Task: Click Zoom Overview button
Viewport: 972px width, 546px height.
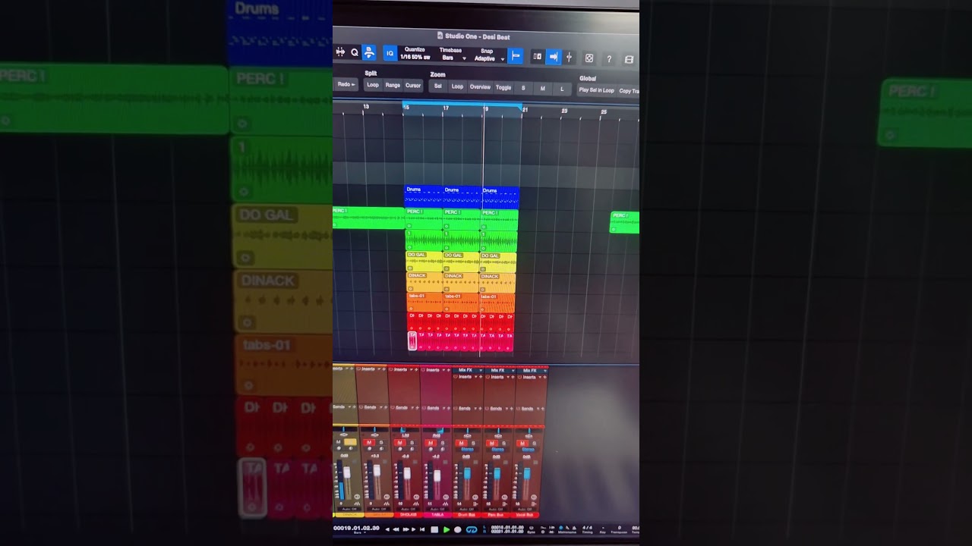Action: (x=480, y=87)
